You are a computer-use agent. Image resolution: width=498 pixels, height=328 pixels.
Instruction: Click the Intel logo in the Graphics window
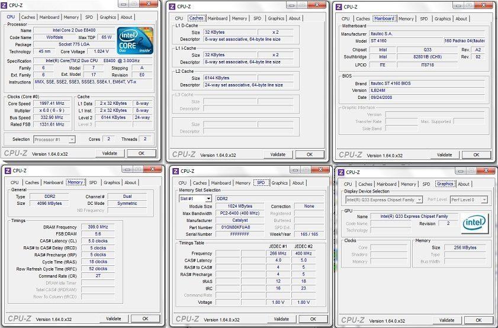coord(474,223)
